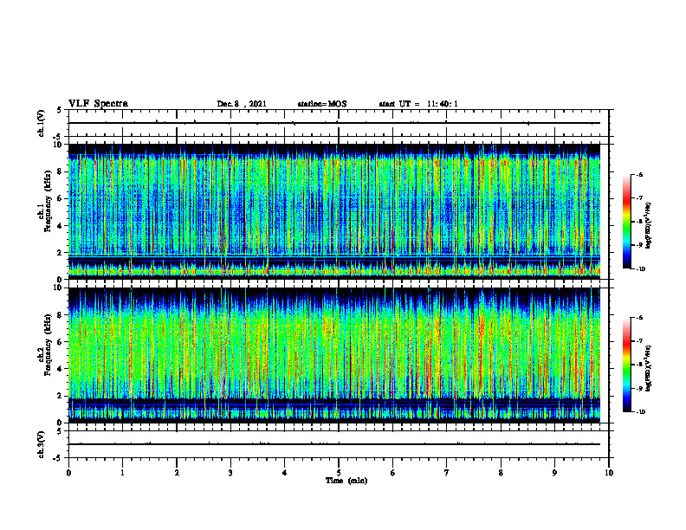Click the ch.2 spectrogram color scale bar
This screenshot has height=530, width=686.
click(626, 365)
